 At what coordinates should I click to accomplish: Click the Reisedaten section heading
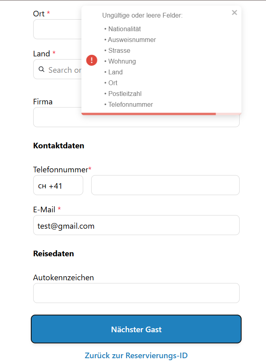pos(54,253)
